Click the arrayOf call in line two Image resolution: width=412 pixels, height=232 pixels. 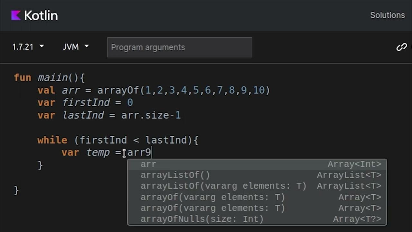tap(118, 90)
